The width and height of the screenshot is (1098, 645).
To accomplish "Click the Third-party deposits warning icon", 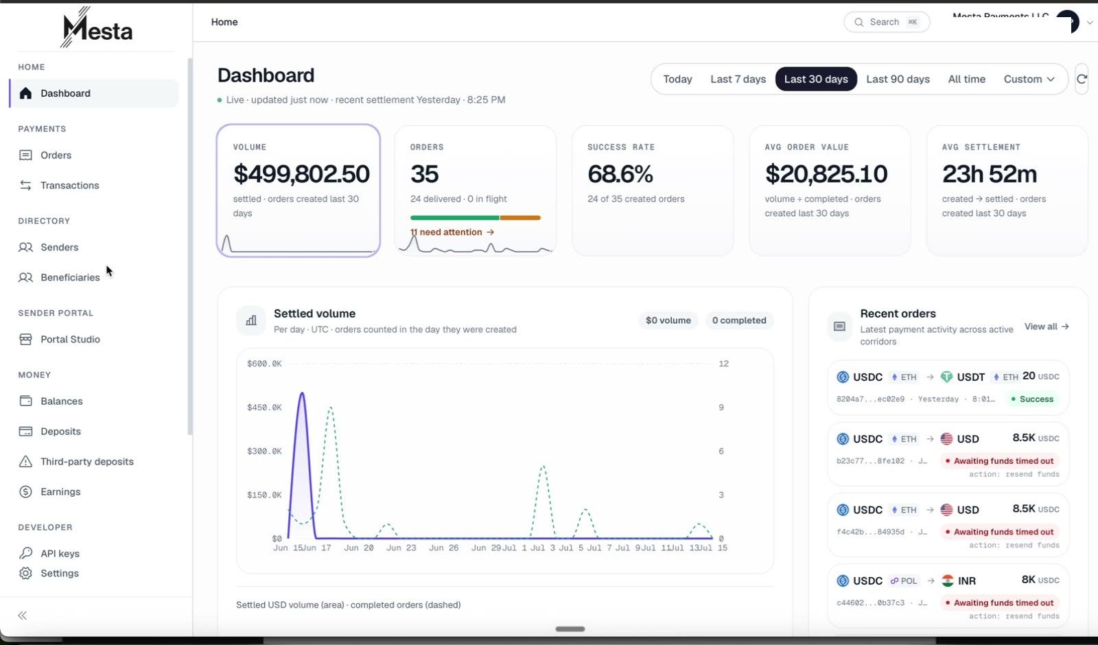I will coord(25,461).
